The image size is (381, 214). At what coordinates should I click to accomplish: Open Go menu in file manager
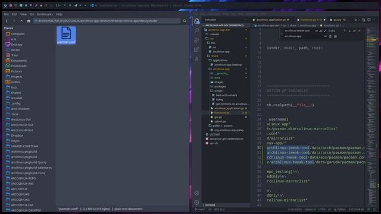(x=32, y=14)
